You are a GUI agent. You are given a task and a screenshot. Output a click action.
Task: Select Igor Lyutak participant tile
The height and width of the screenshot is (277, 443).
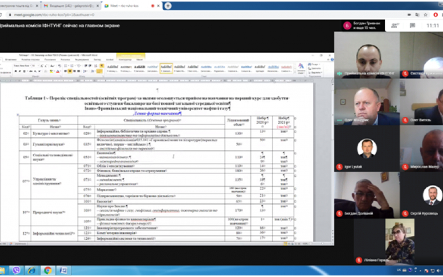click(367, 148)
